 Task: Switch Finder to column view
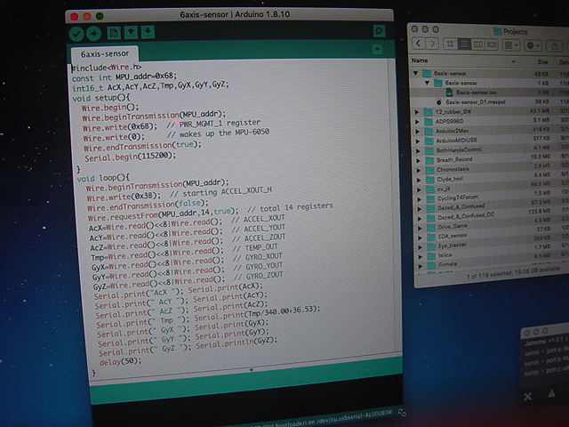[478, 44]
